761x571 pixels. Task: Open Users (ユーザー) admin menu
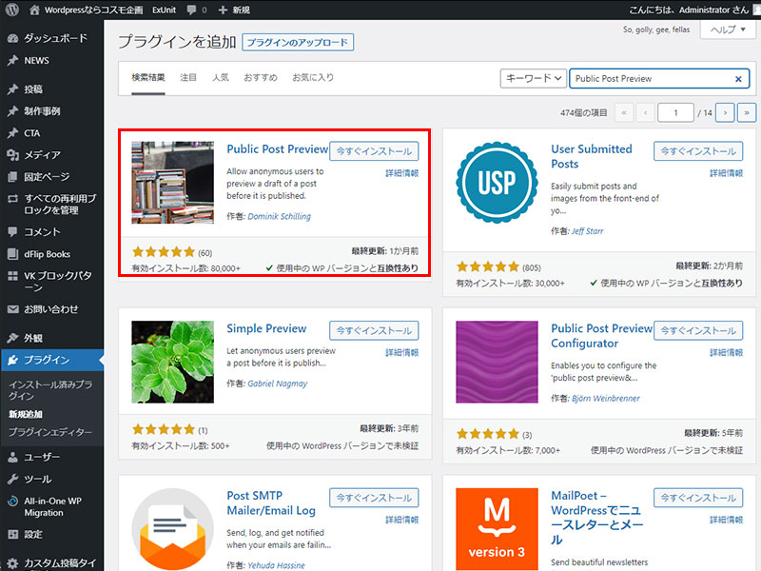click(42, 457)
